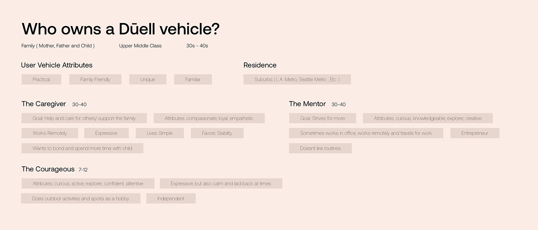Select the Family Friendly tag

point(95,79)
